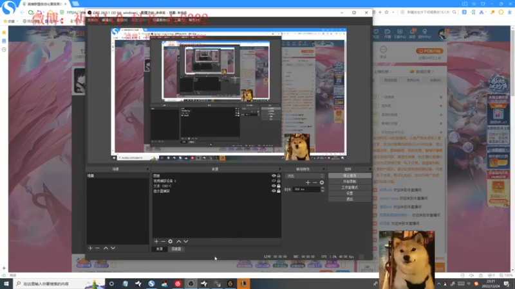The height and width of the screenshot is (289, 515).
Task: Open source properties gear icon
Action: coord(170,241)
